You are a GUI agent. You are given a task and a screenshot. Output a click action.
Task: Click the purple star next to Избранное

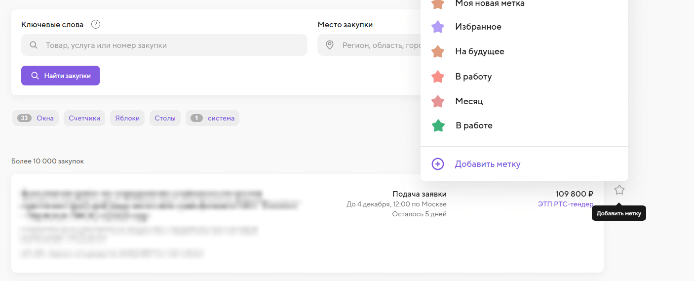click(438, 27)
